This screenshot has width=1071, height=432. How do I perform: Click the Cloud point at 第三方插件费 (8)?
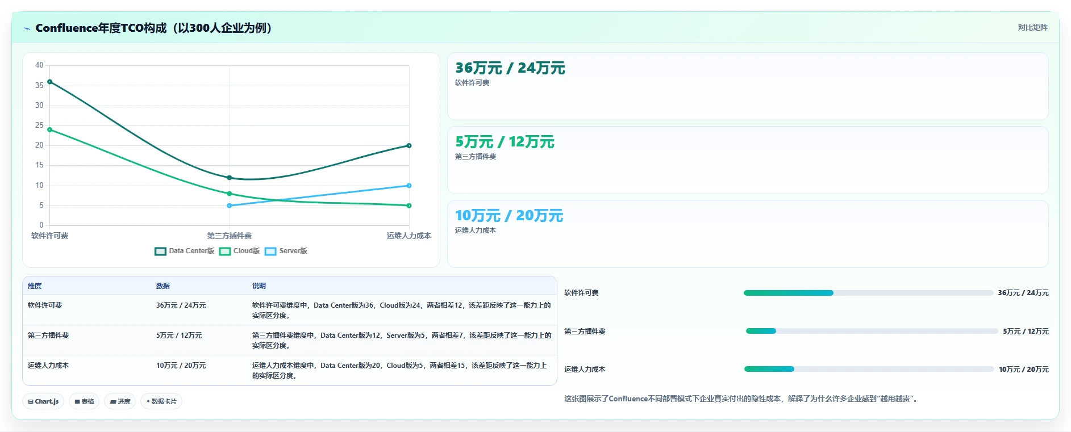click(x=230, y=194)
